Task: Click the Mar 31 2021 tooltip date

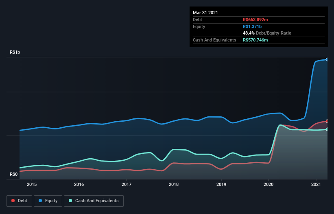Action: [x=205, y=13]
